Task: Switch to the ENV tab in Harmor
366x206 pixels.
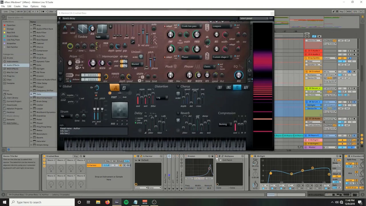Action: (x=220, y=88)
